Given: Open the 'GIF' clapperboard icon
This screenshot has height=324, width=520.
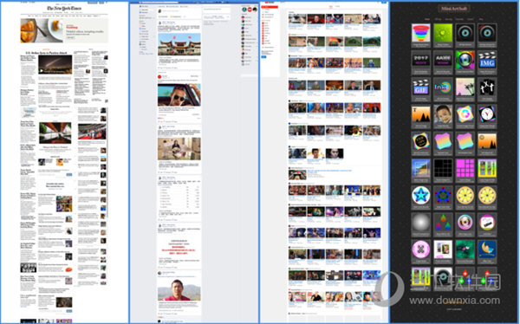Looking at the screenshot, I should (421, 87).
